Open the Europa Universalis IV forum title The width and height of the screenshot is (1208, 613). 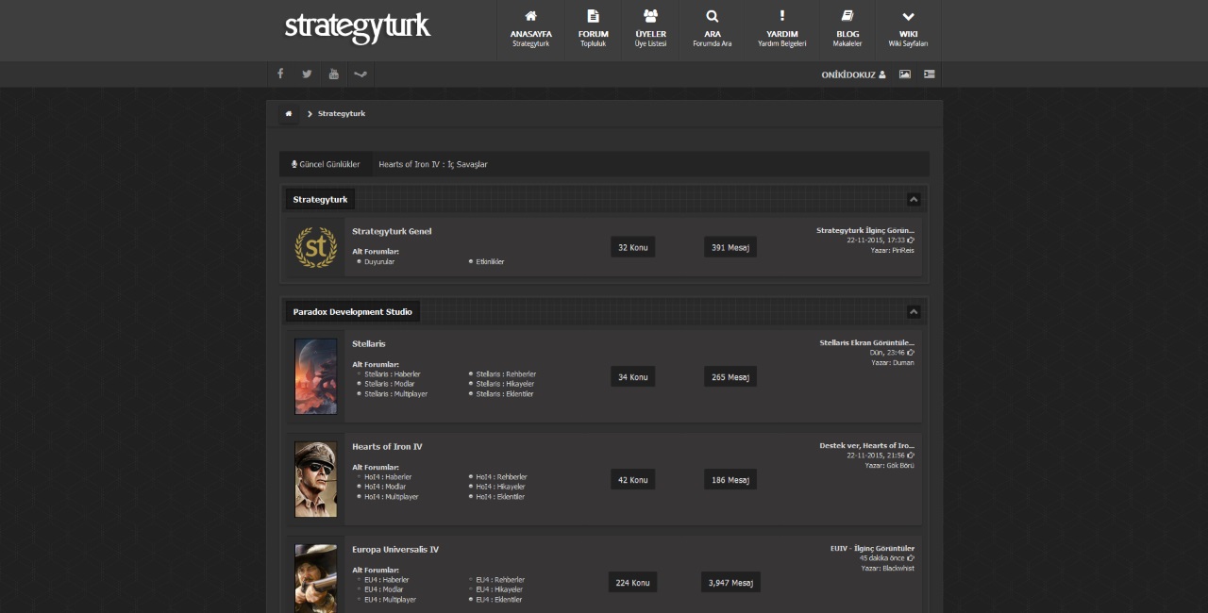point(395,549)
